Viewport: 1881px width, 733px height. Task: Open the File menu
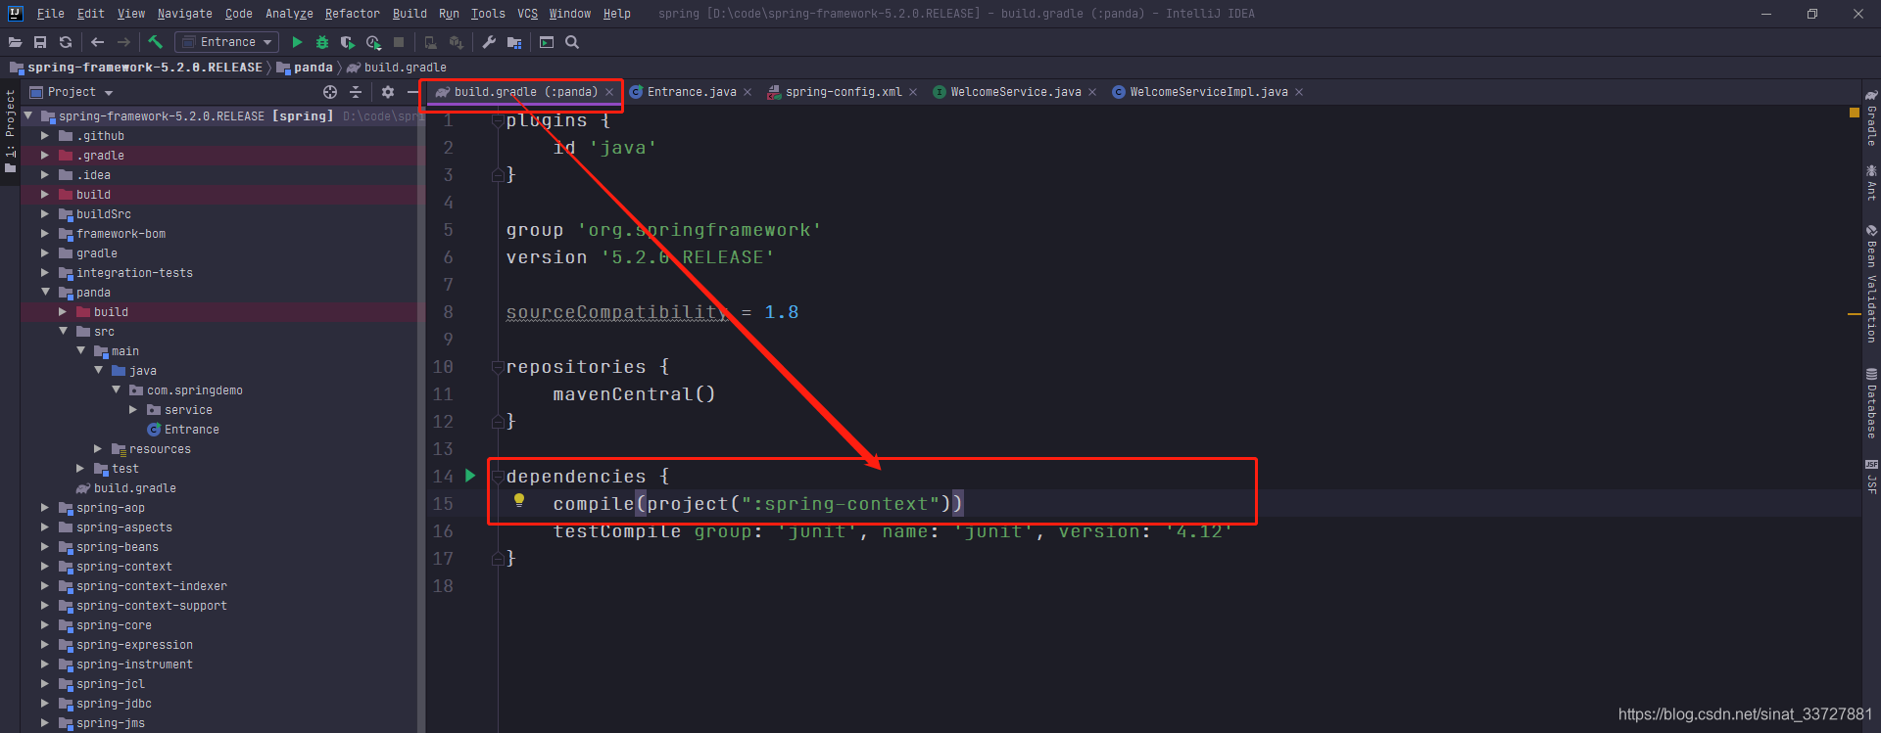pyautogui.click(x=50, y=14)
